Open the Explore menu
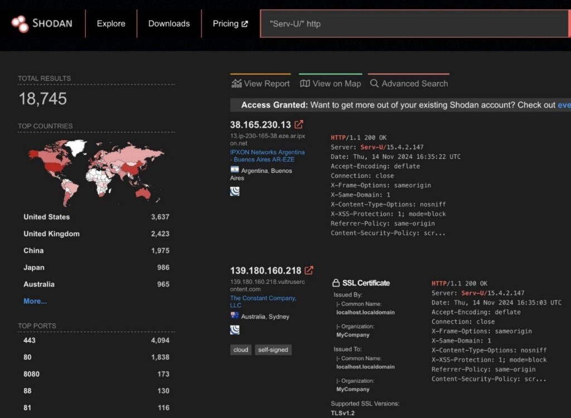This screenshot has width=571, height=418. pos(111,23)
